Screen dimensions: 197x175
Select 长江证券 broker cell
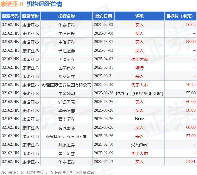click(x=67, y=51)
